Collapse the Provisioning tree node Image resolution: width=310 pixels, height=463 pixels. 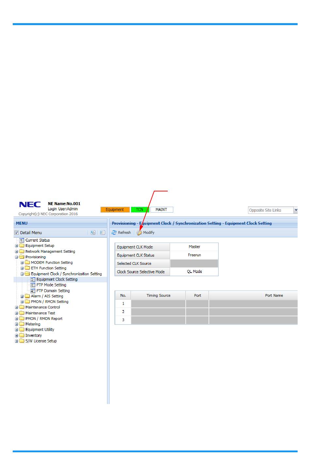(x=17, y=257)
